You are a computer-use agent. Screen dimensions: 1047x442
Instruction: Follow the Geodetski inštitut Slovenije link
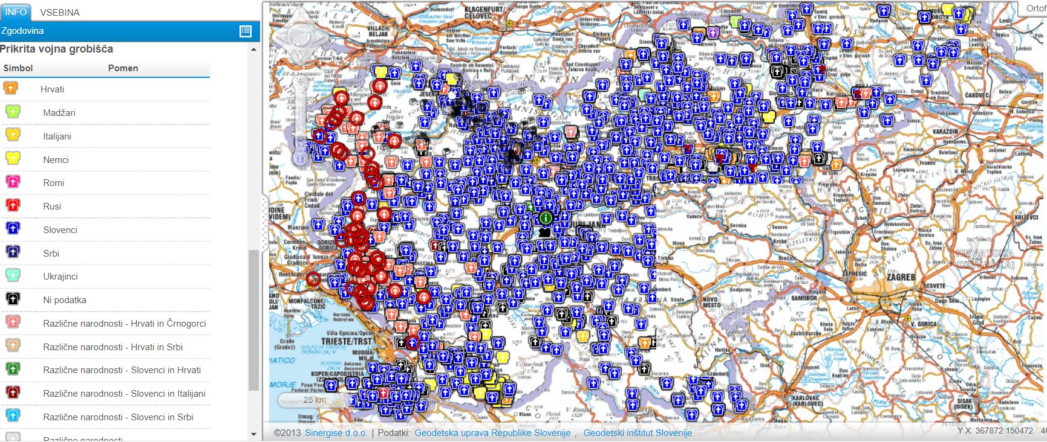coord(638,433)
